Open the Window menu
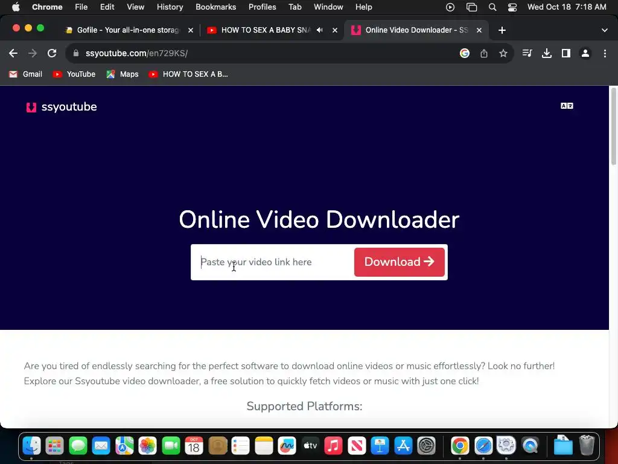Viewport: 618px width, 464px height. (x=328, y=7)
